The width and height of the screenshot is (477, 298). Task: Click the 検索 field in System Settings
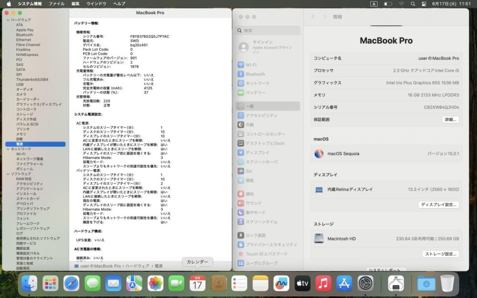coord(268,31)
